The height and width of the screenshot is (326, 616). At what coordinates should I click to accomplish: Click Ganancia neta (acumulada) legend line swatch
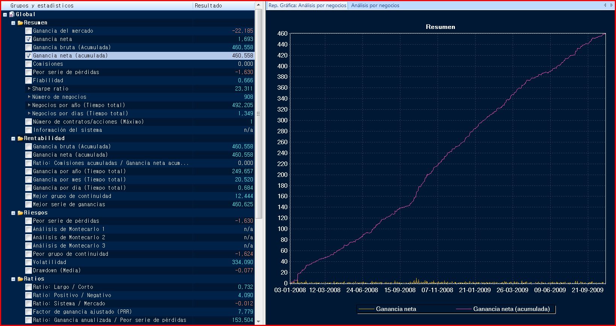coord(463,309)
